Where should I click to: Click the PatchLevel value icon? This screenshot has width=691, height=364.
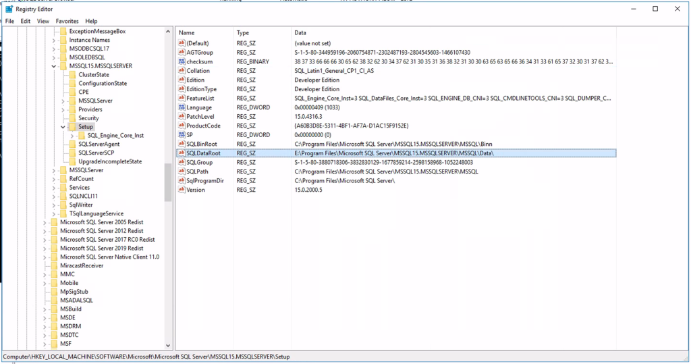pos(182,116)
